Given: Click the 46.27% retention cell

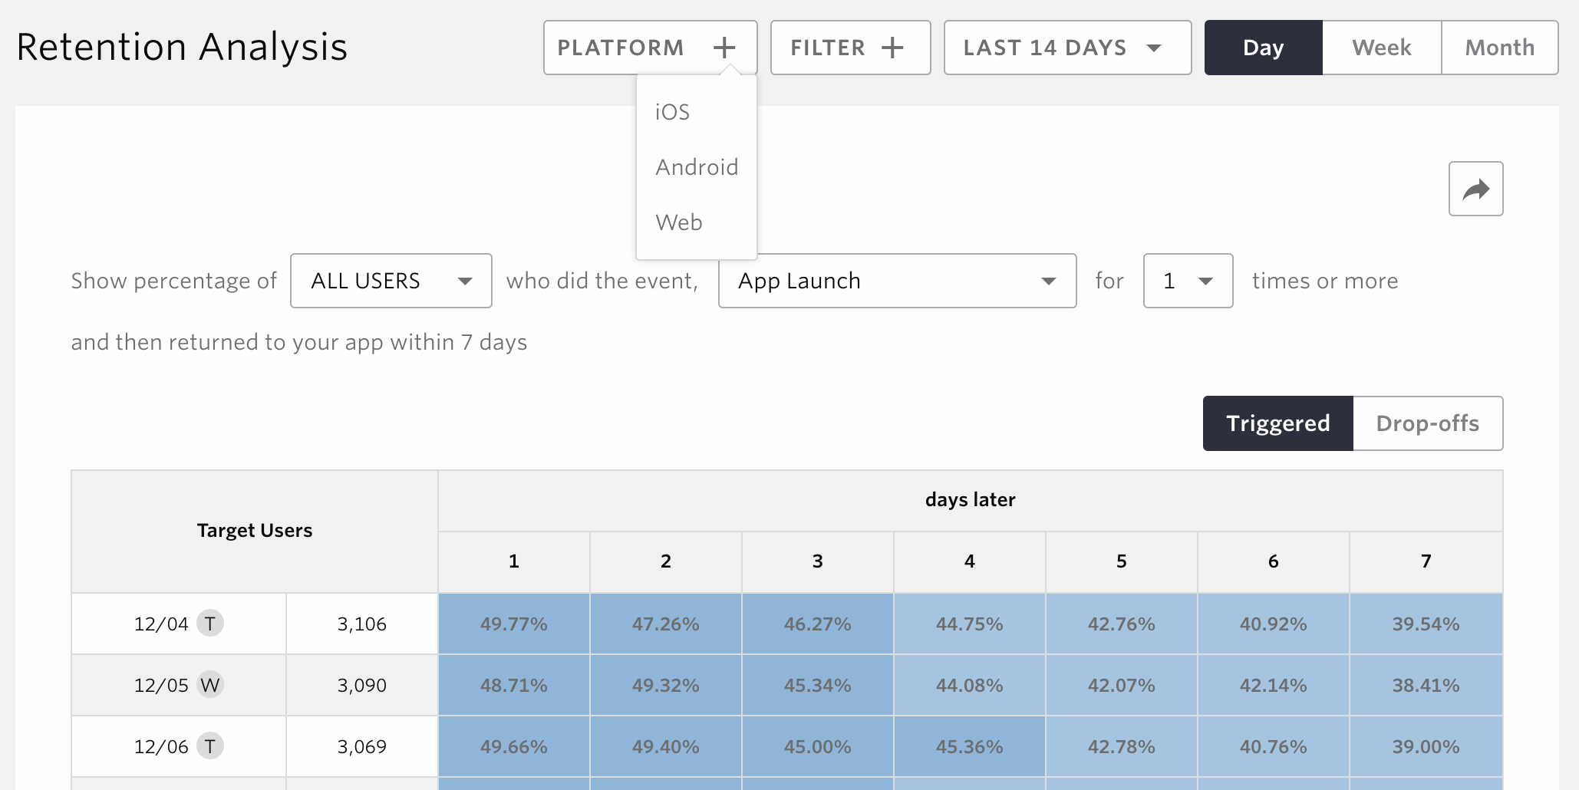Looking at the screenshot, I should 818,624.
